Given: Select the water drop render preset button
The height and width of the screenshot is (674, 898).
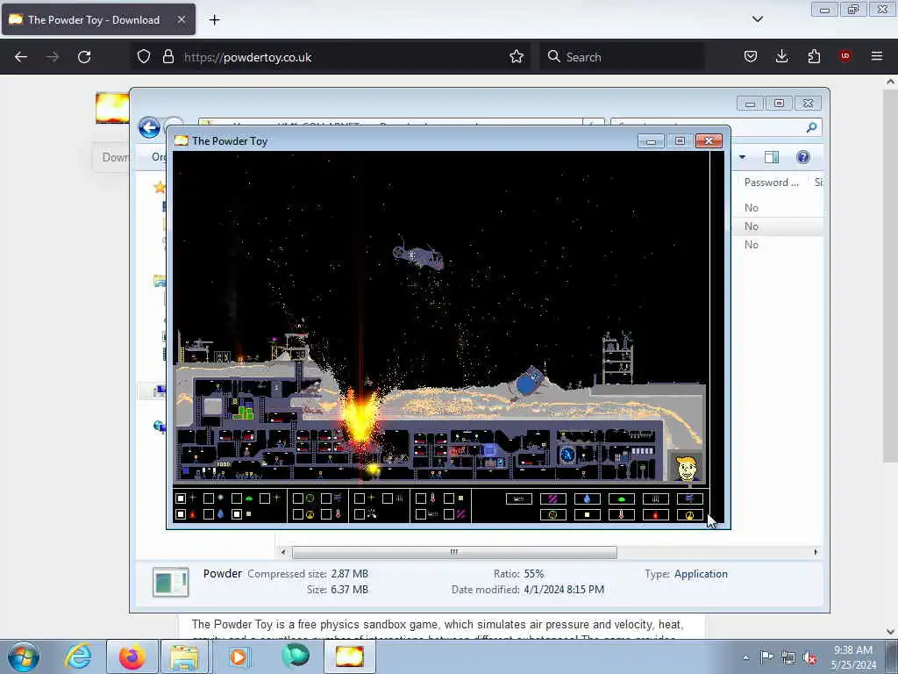Looking at the screenshot, I should 587,498.
